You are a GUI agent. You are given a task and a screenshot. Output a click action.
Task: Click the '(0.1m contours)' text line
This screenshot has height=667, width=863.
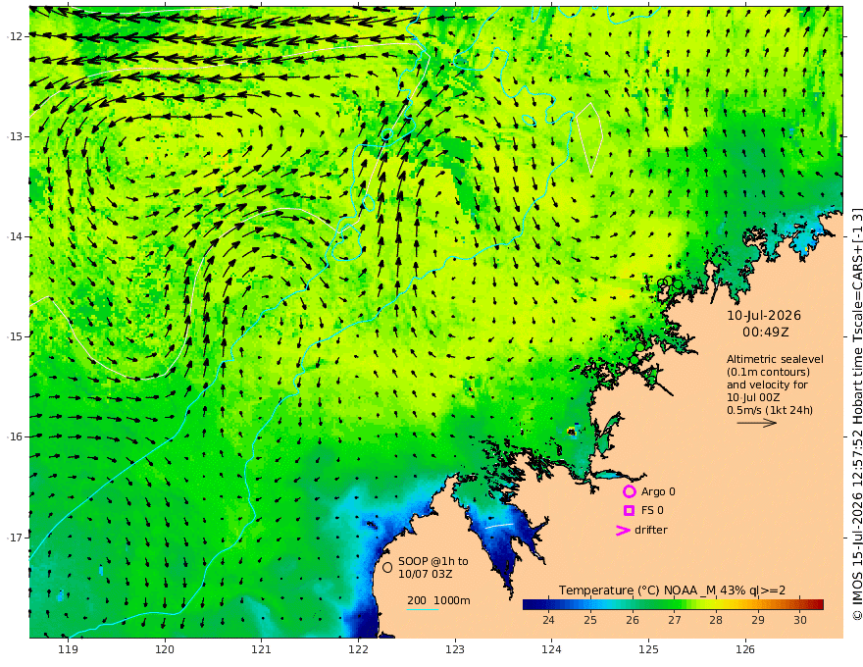(768, 372)
